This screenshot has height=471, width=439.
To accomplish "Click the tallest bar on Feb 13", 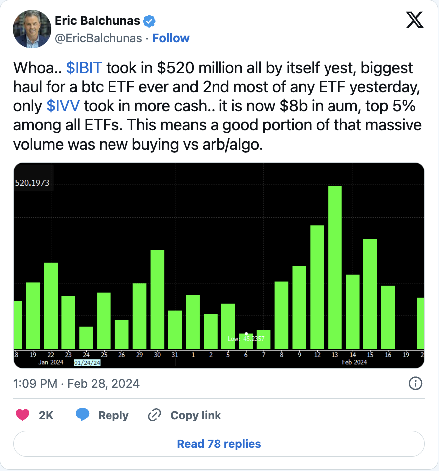I will coord(334,267).
